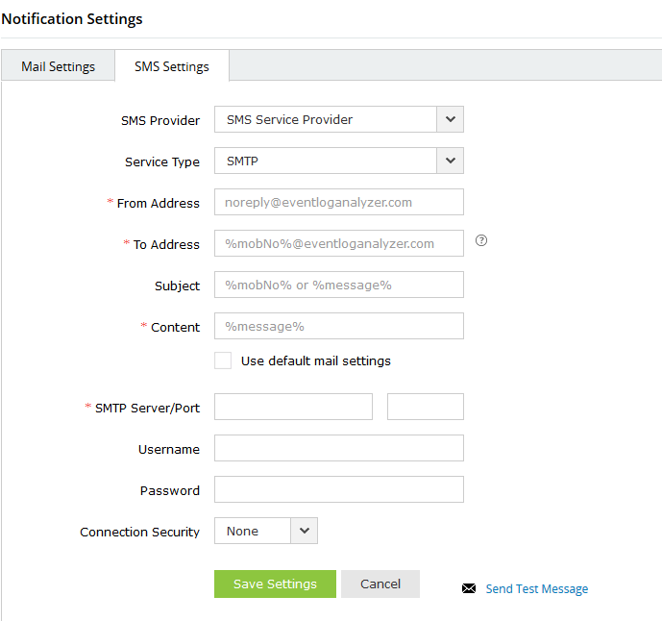Click the From Address input field
Screen dimensions: 662x621
[338, 202]
